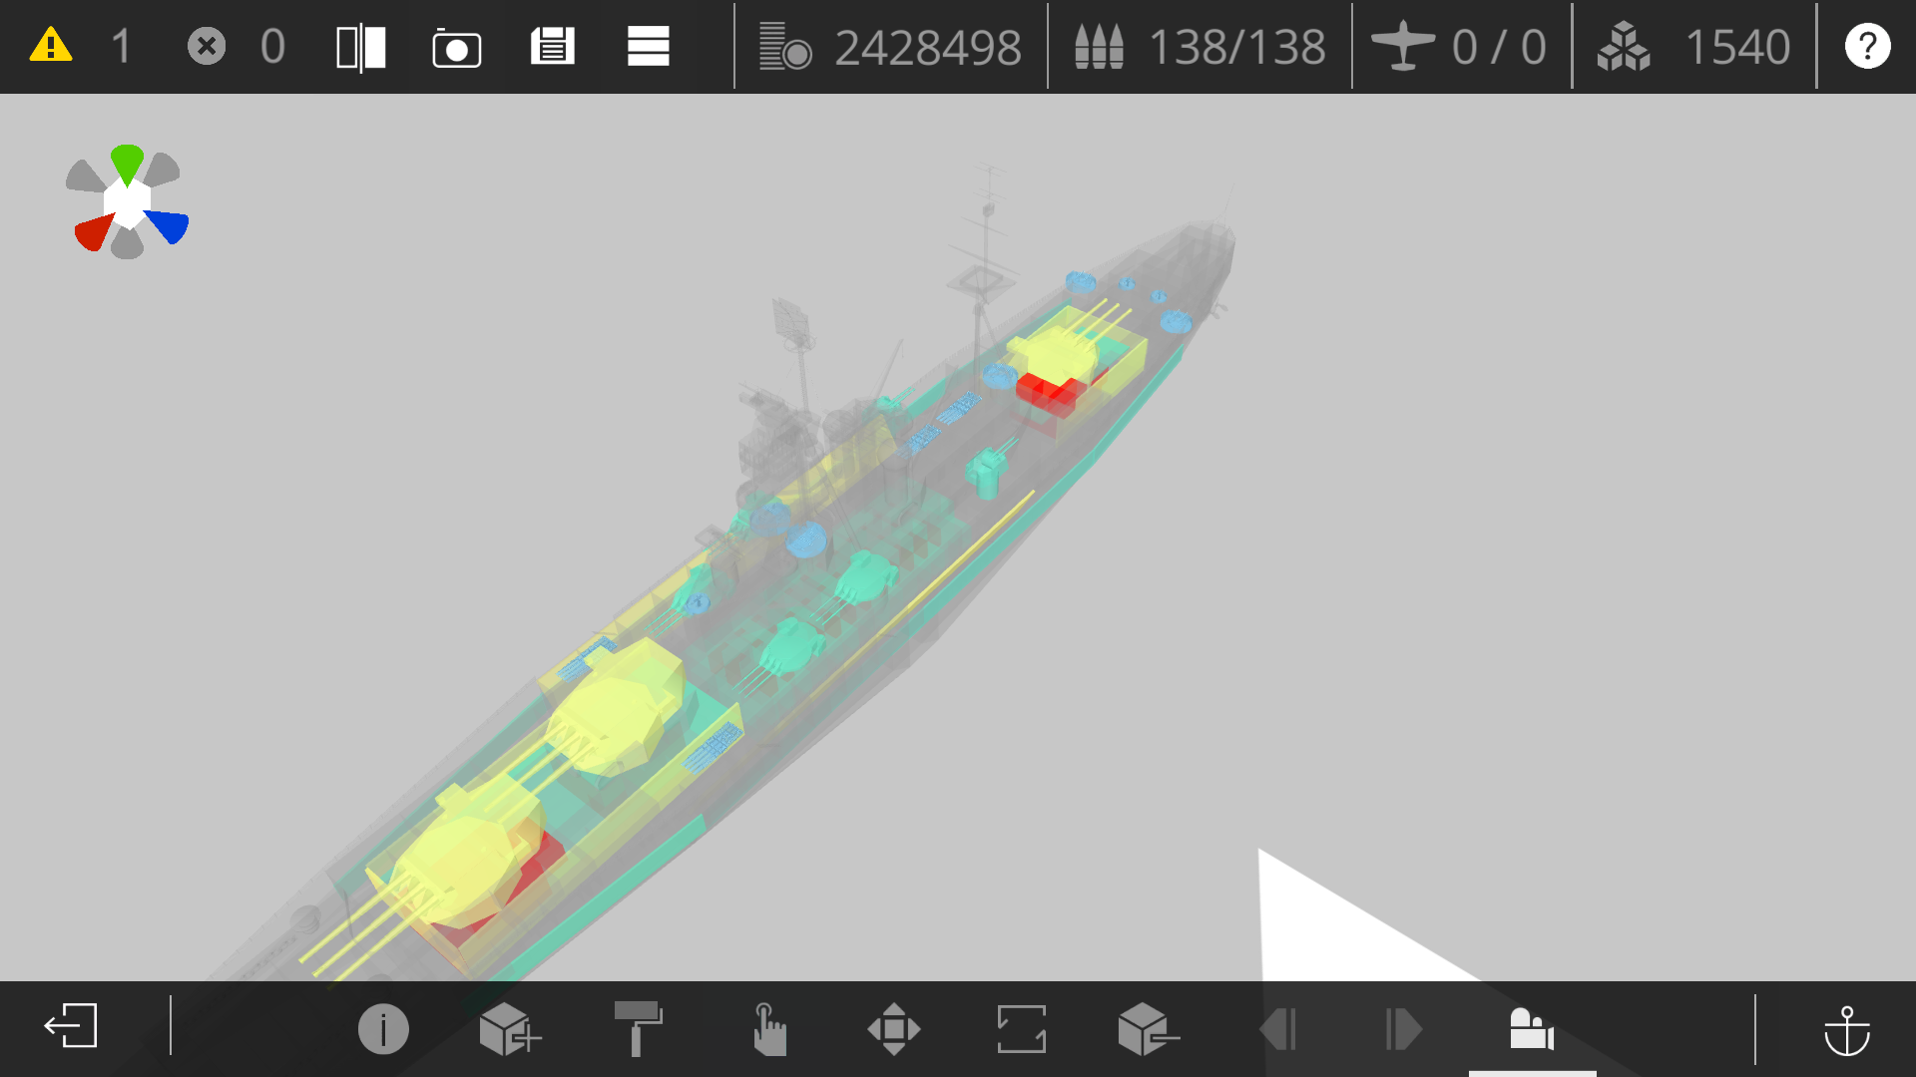Select the pointing hand select tool
The image size is (1916, 1077).
click(767, 1029)
